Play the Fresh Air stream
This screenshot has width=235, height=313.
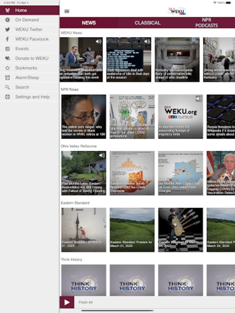tap(67, 302)
